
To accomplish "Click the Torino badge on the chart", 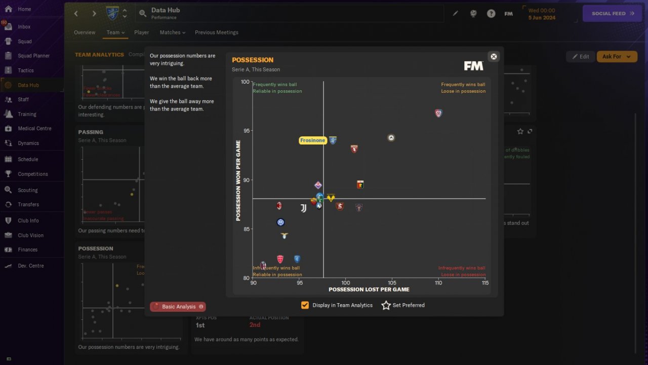I will point(354,149).
